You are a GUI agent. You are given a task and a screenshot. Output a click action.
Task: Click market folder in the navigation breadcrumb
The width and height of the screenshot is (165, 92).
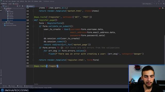pyautogui.click(x=10, y=4)
